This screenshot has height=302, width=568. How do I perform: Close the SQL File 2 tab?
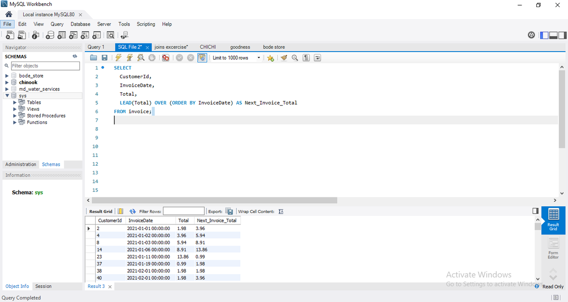click(x=148, y=47)
